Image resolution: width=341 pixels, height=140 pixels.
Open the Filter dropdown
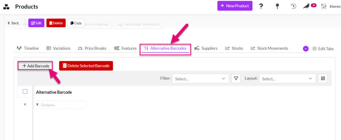[x=200, y=79]
